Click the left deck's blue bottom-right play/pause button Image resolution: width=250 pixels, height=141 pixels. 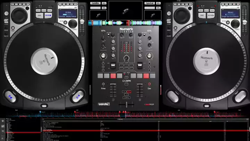tap(78, 97)
